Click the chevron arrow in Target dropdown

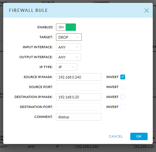pos(77,37)
